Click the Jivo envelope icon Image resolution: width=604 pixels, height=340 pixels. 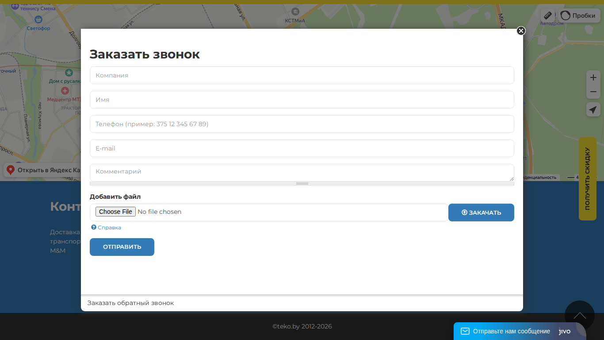point(465,331)
